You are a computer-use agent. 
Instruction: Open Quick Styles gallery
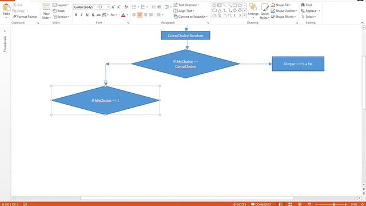click(264, 11)
